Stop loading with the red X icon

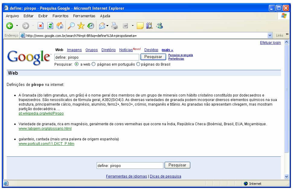click(40, 26)
